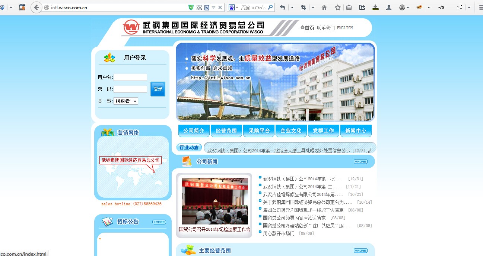Open the 经营范围 navigation tab
483x256 pixels.
click(x=226, y=131)
